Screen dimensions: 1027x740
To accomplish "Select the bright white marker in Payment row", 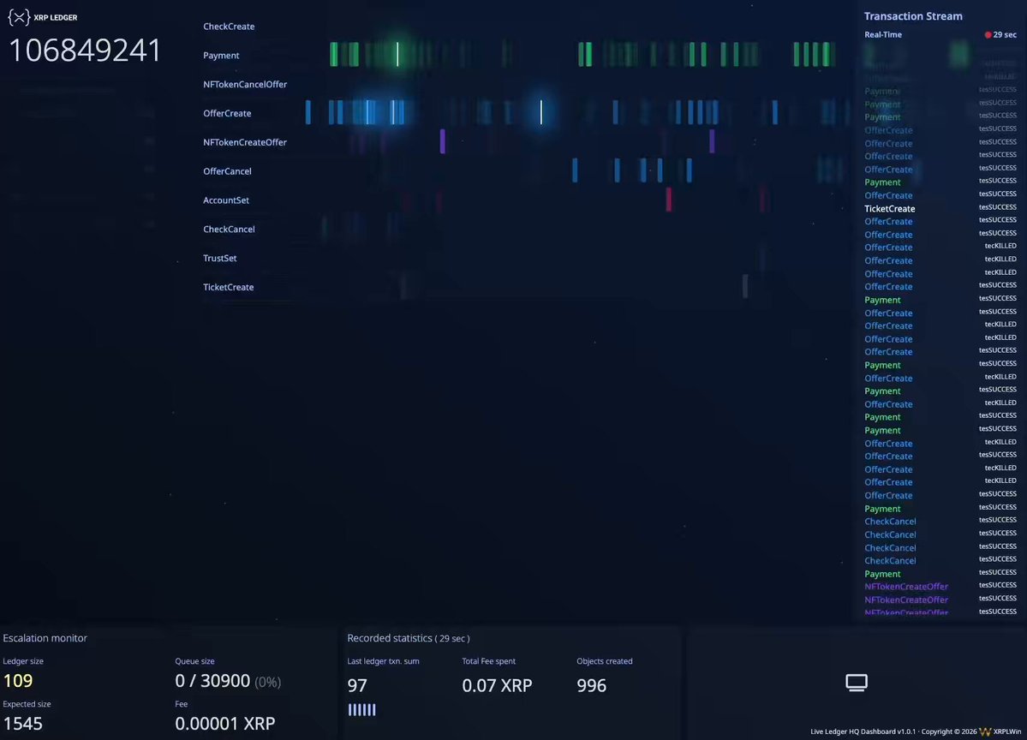I will click(397, 54).
